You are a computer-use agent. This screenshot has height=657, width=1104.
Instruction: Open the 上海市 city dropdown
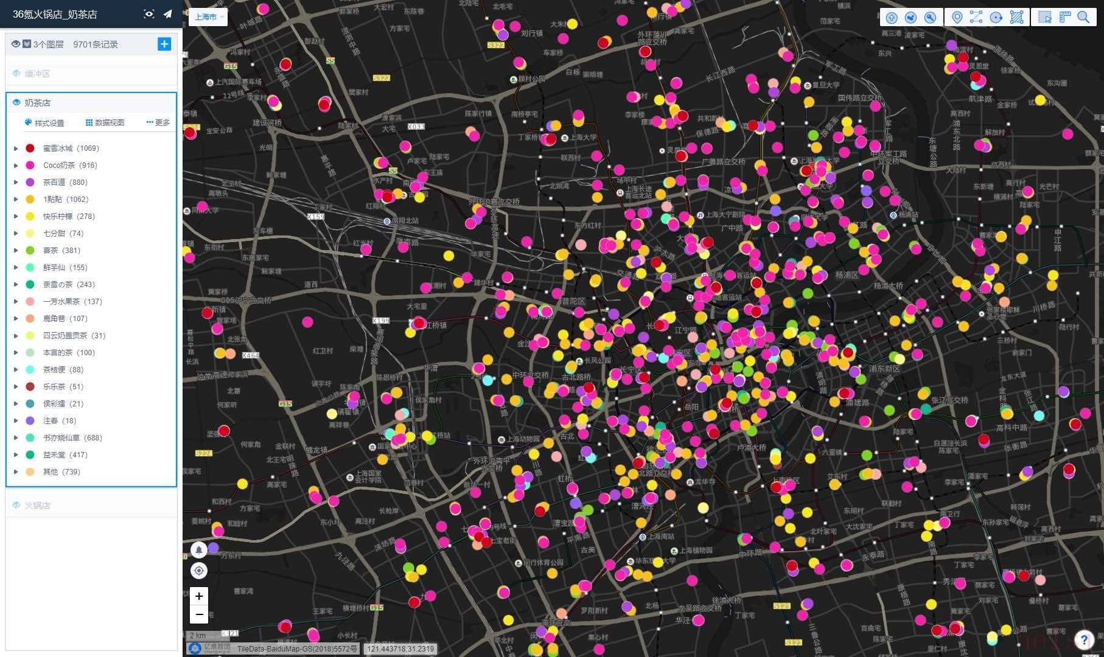click(x=210, y=17)
